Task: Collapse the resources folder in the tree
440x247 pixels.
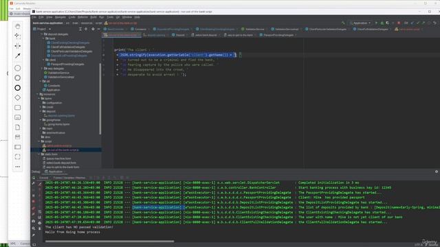Action: (37, 94)
